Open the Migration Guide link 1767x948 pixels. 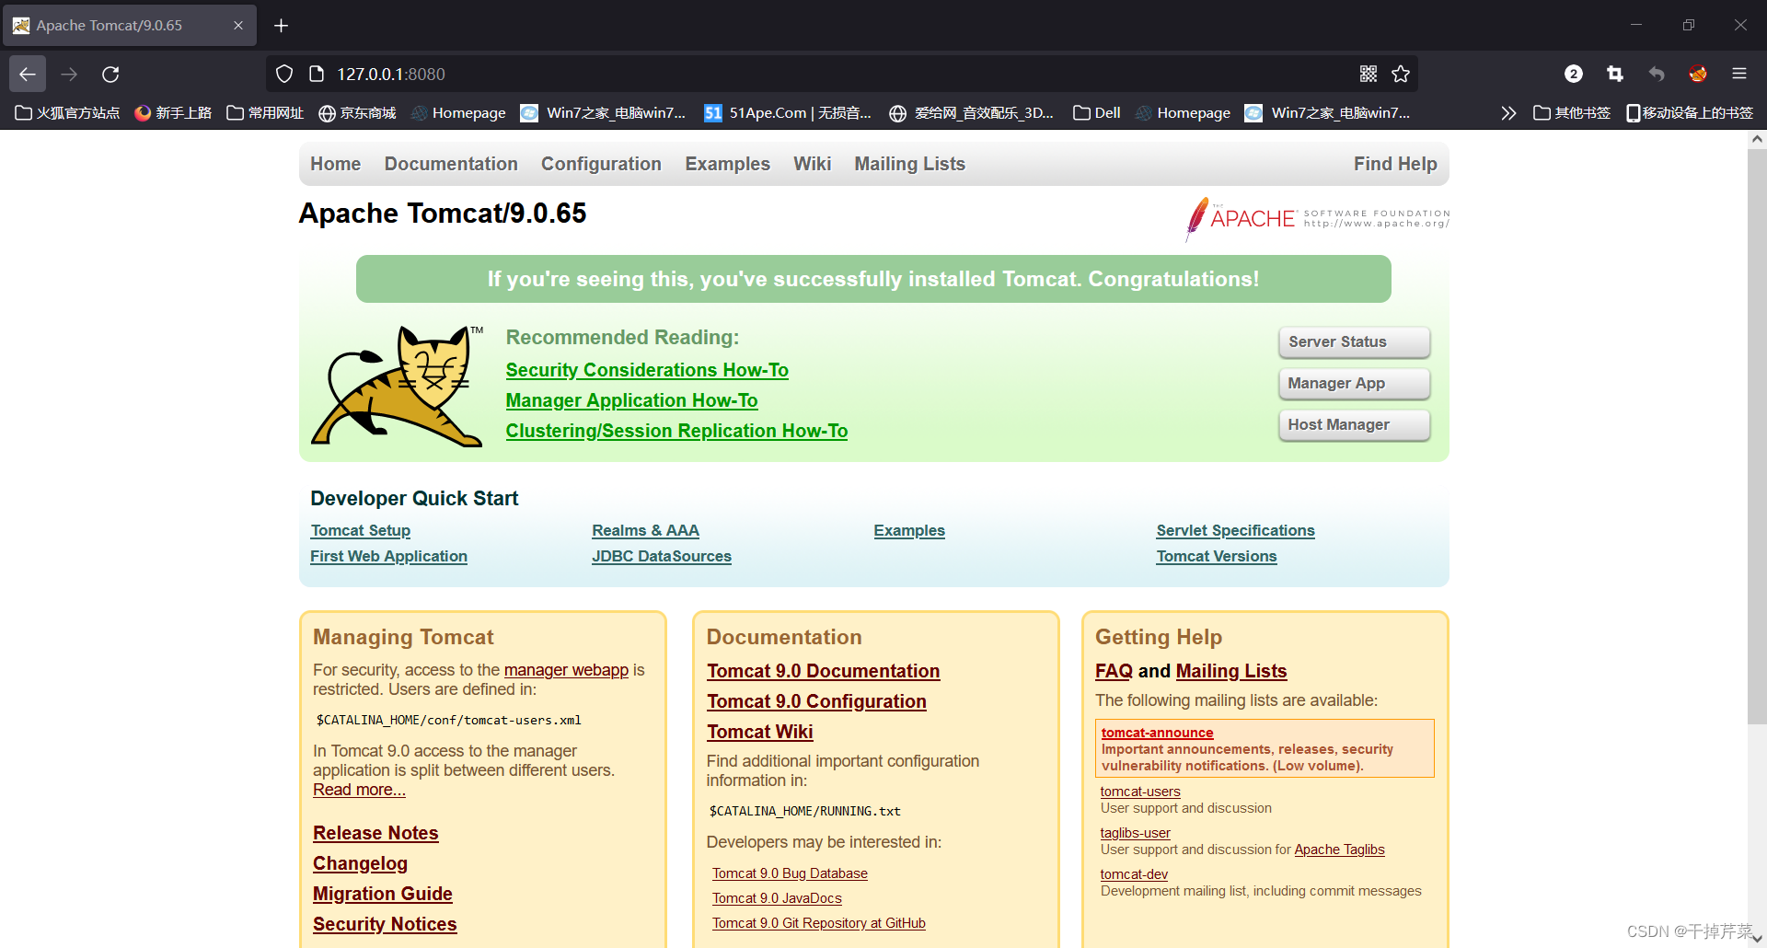pyautogui.click(x=382, y=894)
